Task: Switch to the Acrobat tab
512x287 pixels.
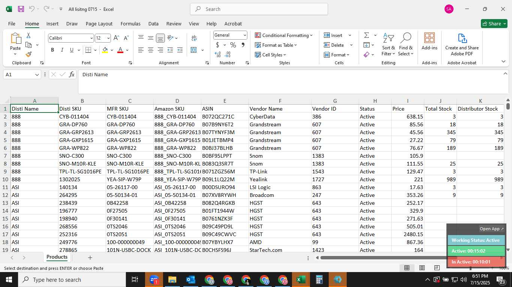Action: point(233,24)
